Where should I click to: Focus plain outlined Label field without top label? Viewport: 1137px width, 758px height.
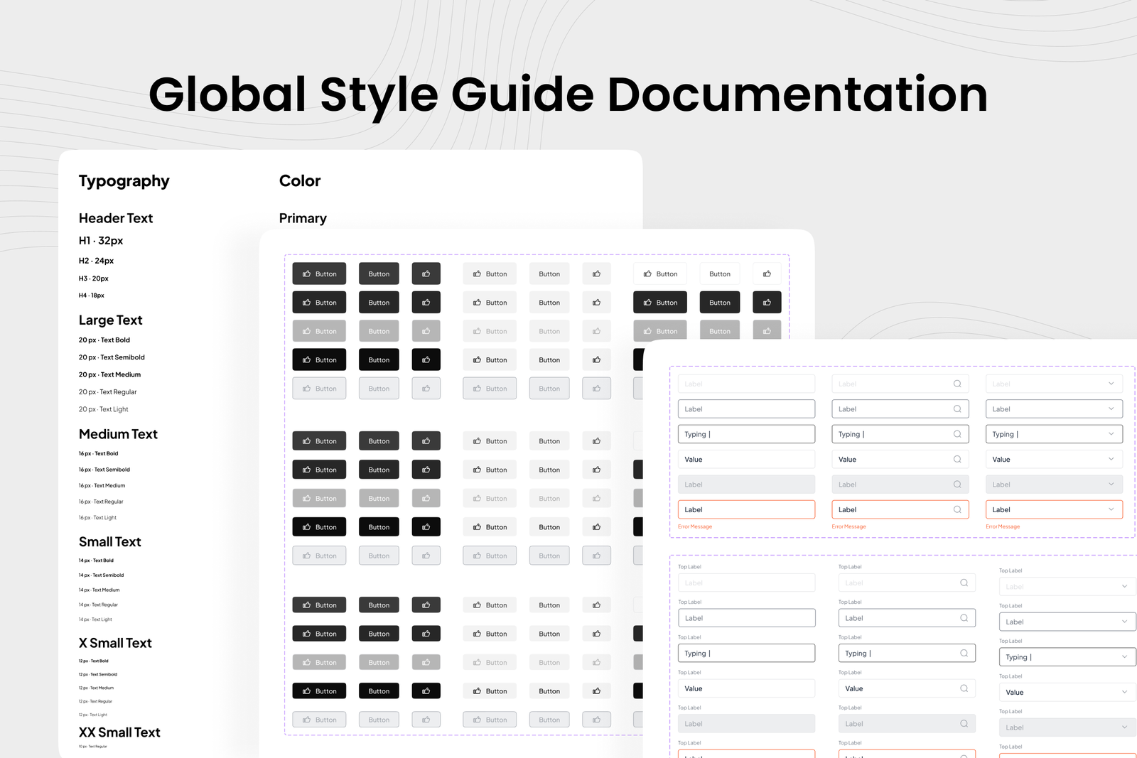pos(746,408)
